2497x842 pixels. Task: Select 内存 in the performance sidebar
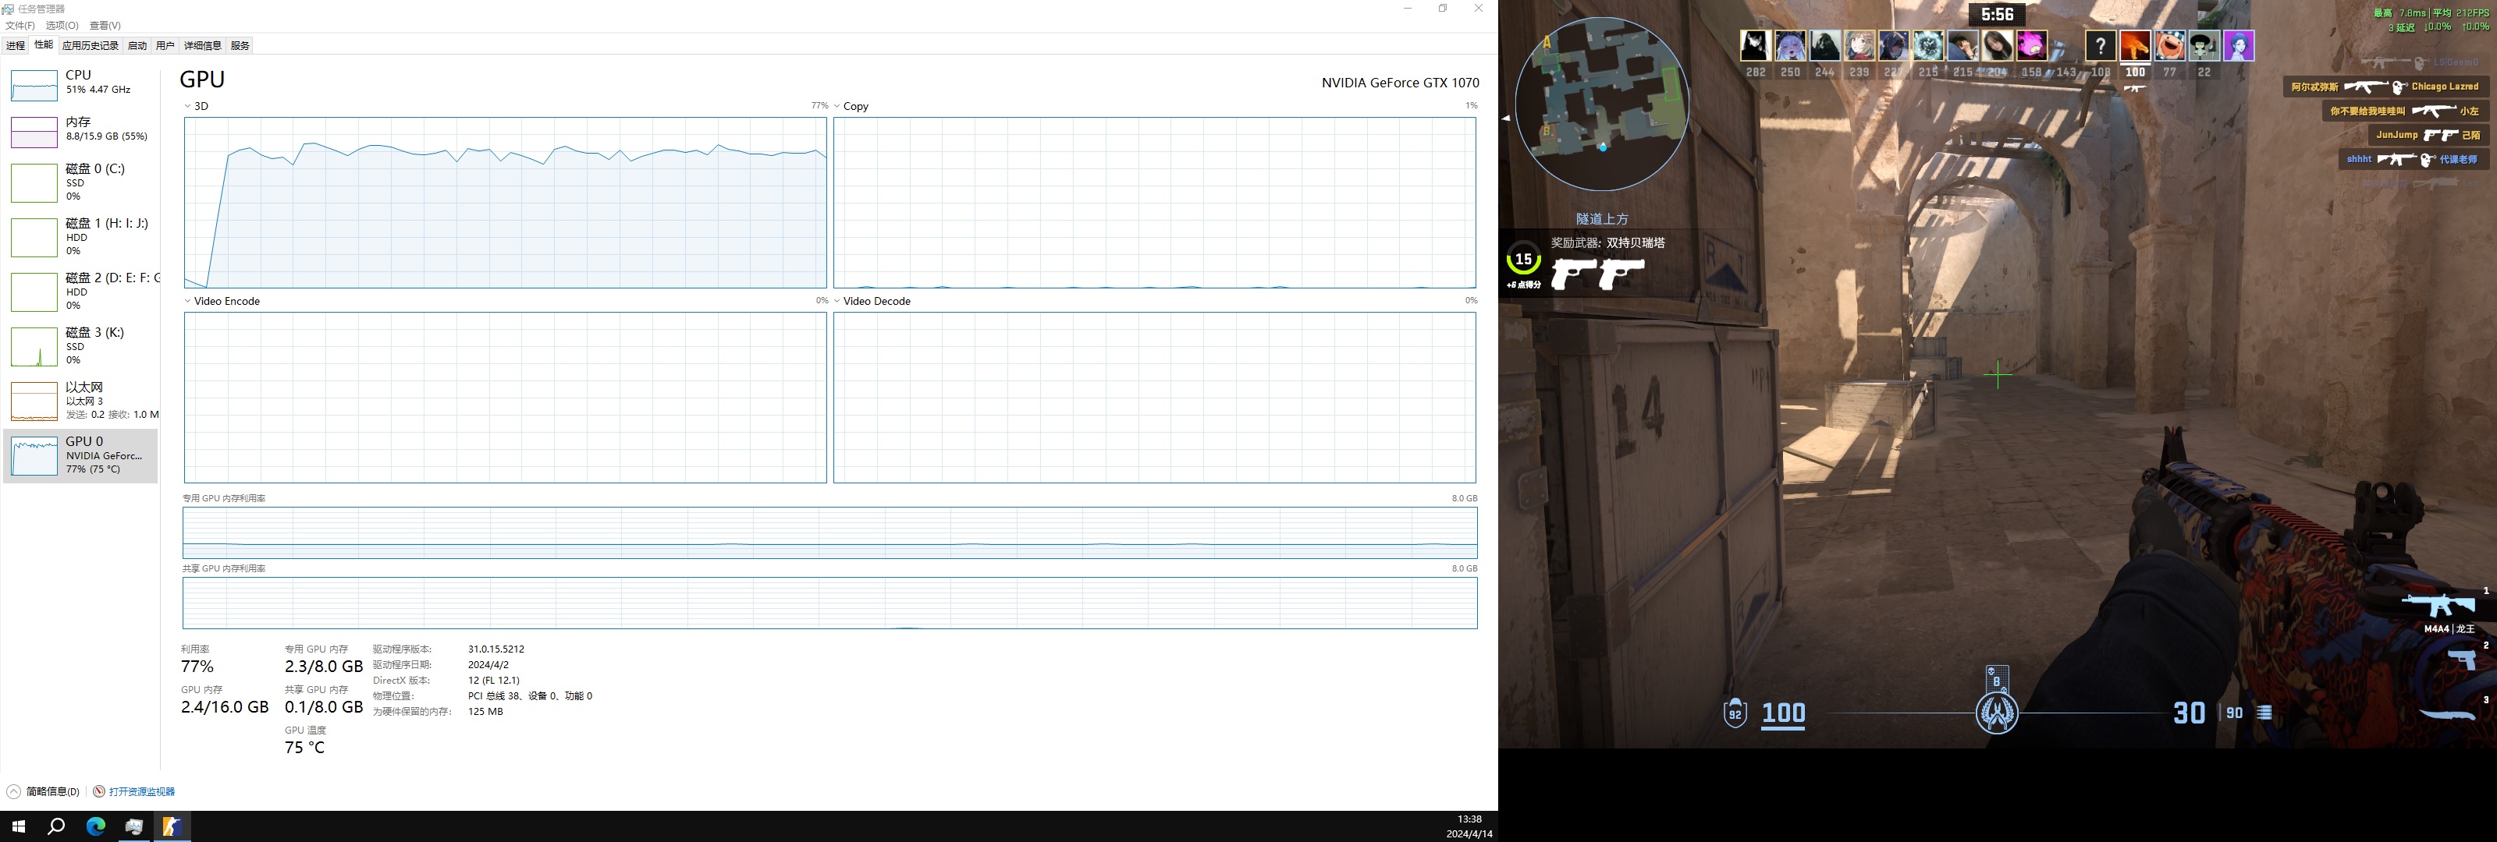81,130
